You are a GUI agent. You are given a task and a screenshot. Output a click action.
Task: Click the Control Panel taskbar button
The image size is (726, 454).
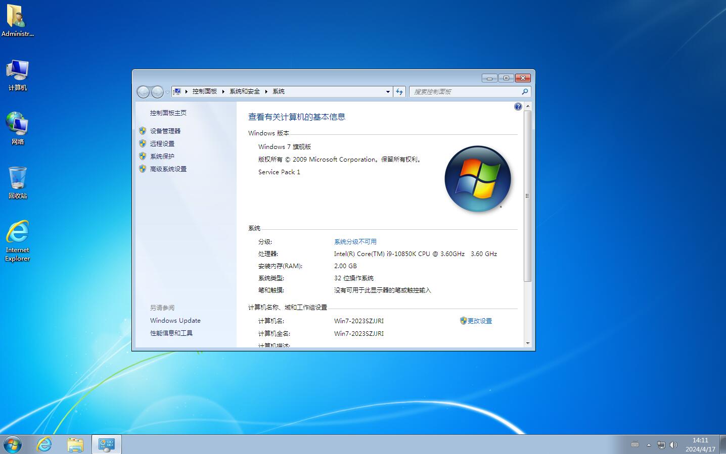coord(107,444)
